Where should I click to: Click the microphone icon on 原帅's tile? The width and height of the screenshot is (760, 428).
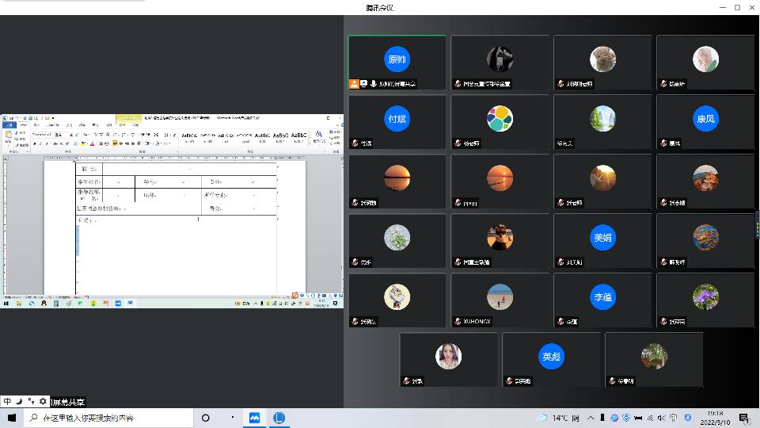[373, 83]
